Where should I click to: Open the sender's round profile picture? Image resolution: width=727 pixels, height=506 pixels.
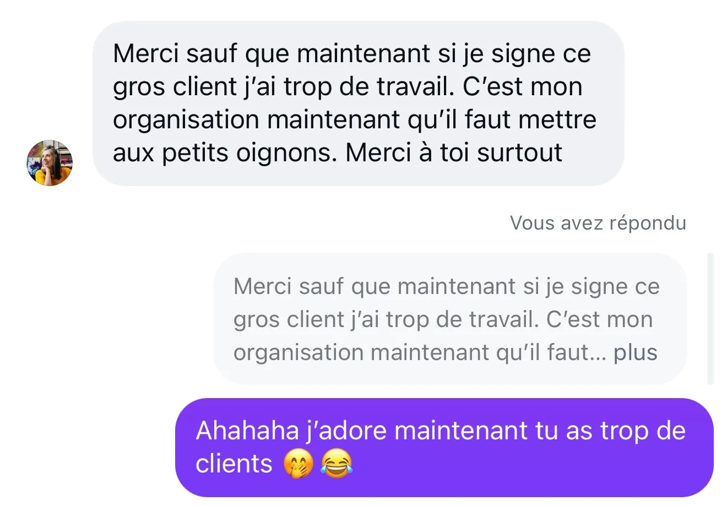click(x=50, y=163)
